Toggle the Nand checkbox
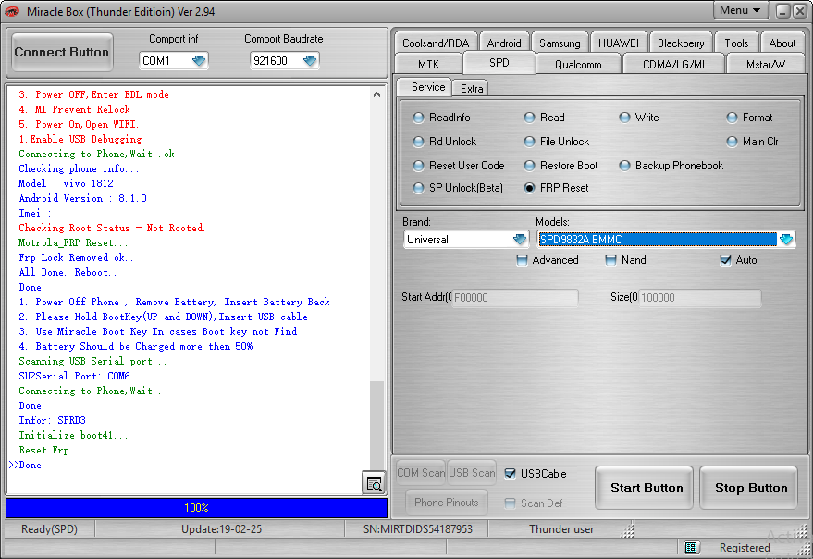Image resolution: width=813 pixels, height=559 pixels. pyautogui.click(x=611, y=260)
